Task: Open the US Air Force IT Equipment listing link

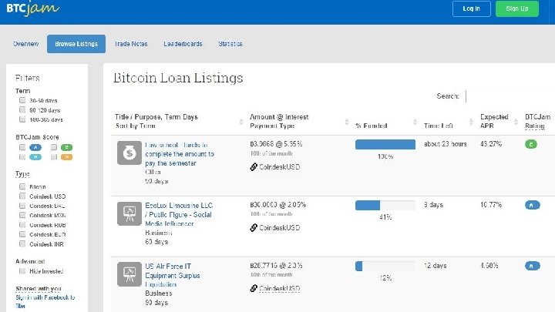Action: 173,275
